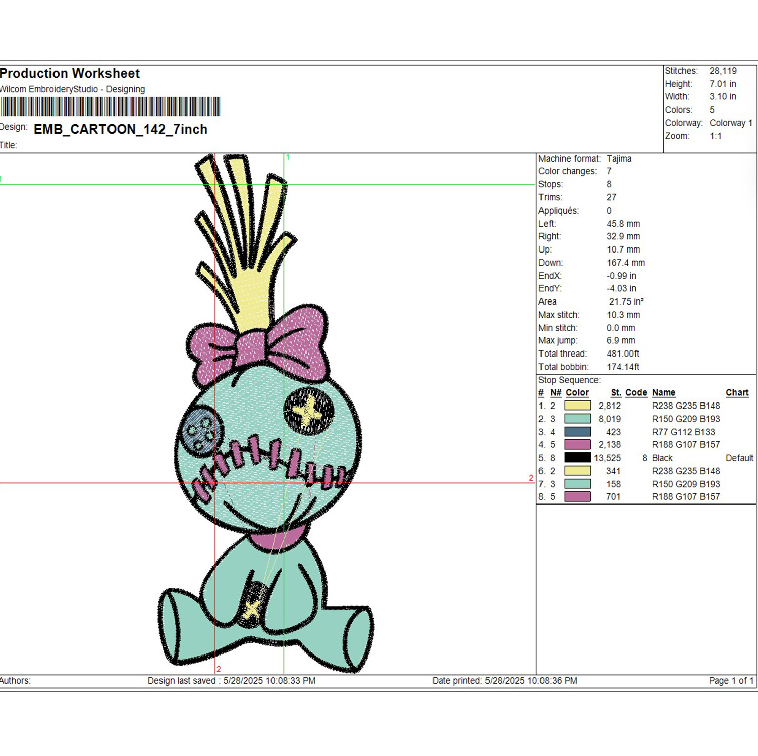Click the teal swatch in stop 2
758x756 pixels.
point(577,419)
